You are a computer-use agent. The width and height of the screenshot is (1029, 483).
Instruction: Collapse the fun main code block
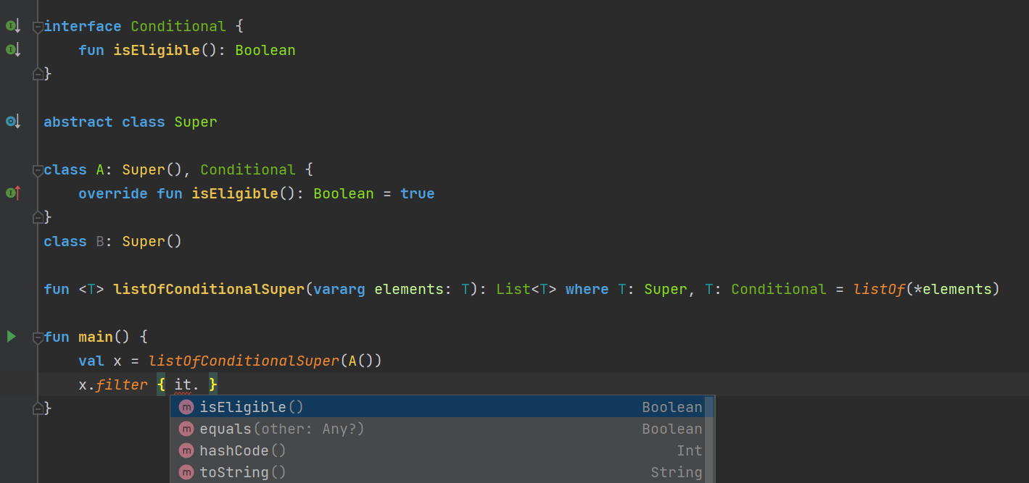(x=38, y=337)
